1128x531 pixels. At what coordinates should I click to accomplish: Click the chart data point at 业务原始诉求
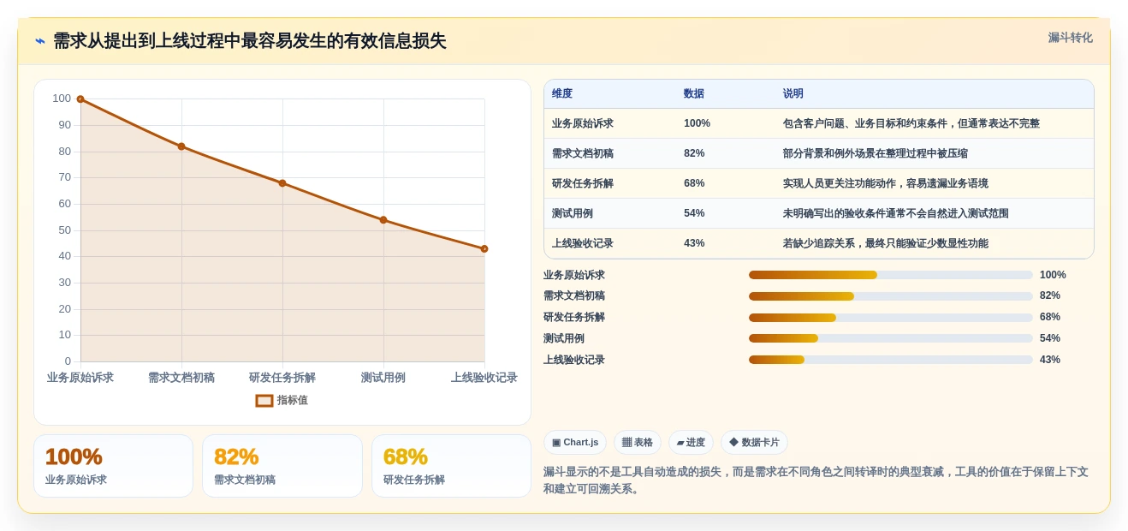(x=80, y=99)
